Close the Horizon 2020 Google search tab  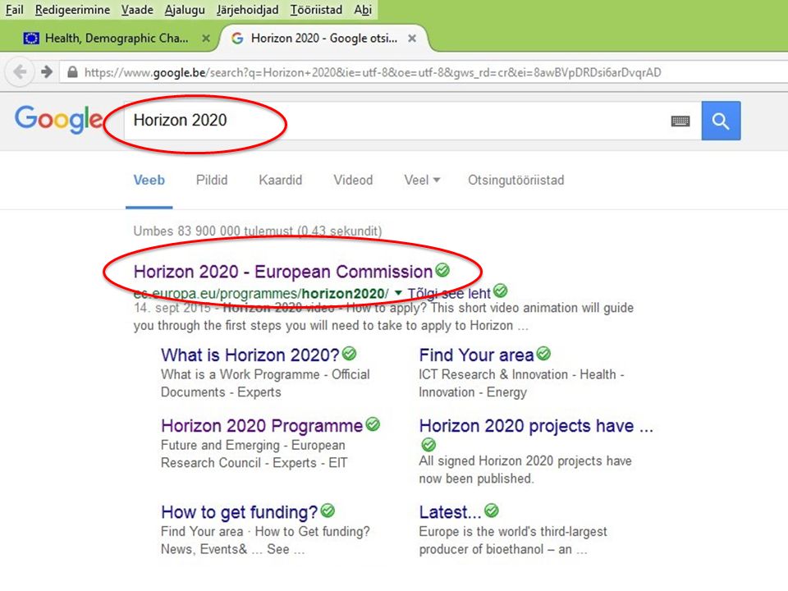pyautogui.click(x=411, y=39)
